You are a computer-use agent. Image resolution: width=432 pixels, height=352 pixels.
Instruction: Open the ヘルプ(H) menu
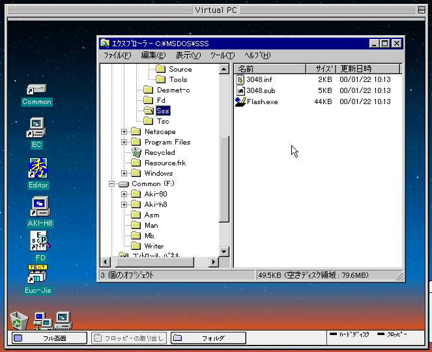tap(257, 55)
